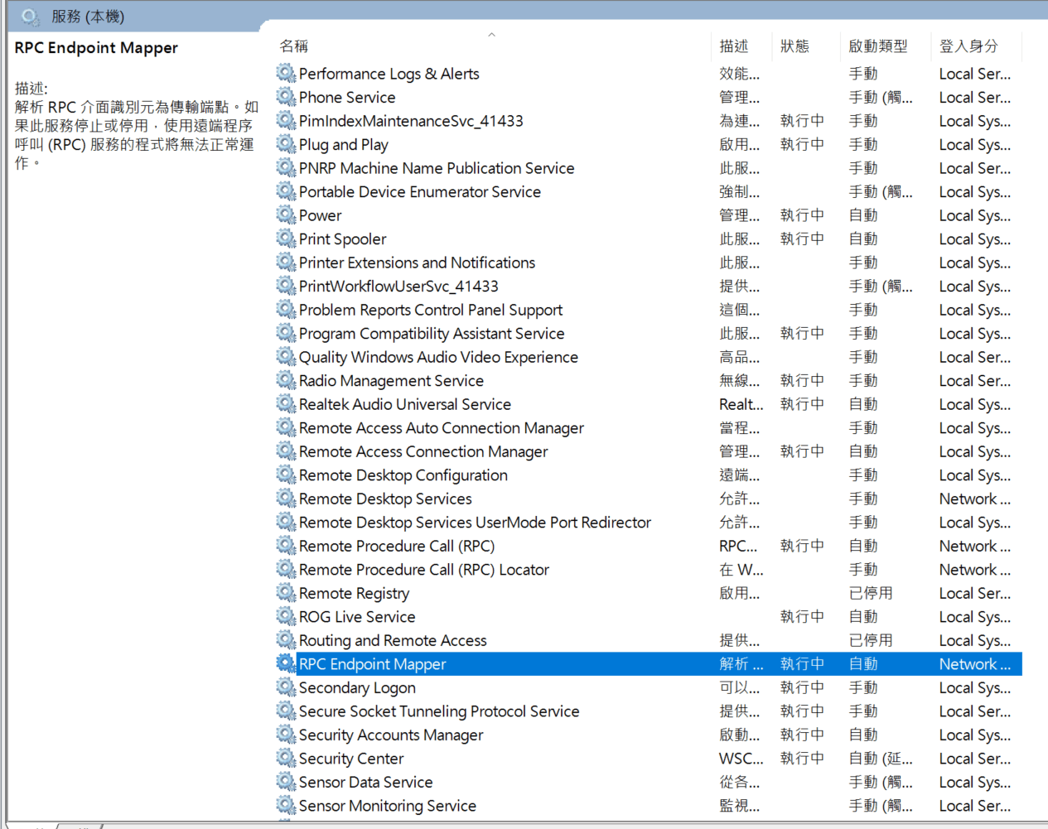Click the ROG Live Service gear icon

click(286, 616)
